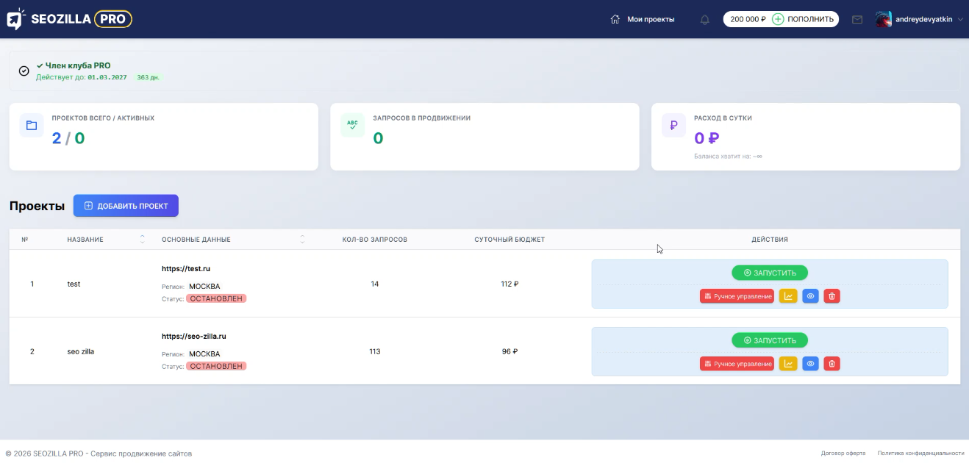Delete the seo zilla project

click(832, 364)
